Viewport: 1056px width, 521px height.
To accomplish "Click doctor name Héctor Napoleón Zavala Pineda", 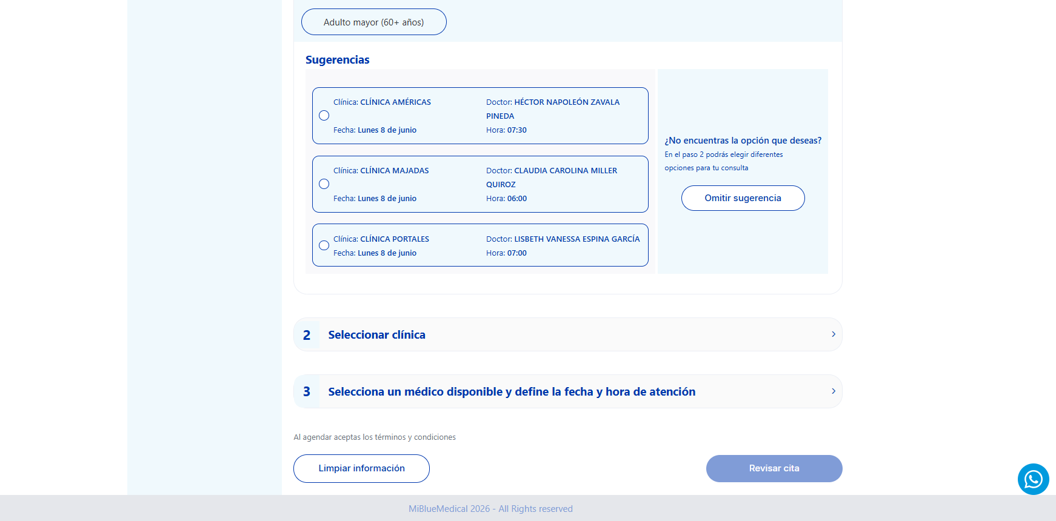I will tap(553, 109).
